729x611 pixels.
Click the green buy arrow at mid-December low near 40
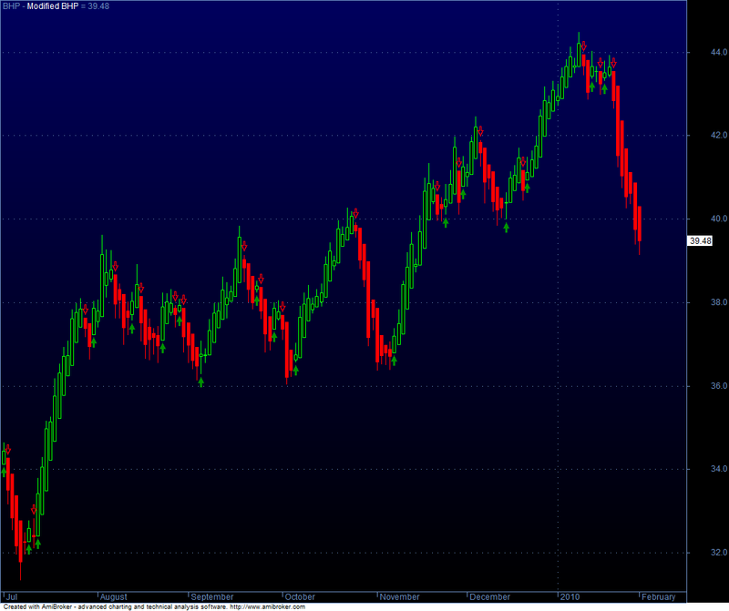pos(507,228)
